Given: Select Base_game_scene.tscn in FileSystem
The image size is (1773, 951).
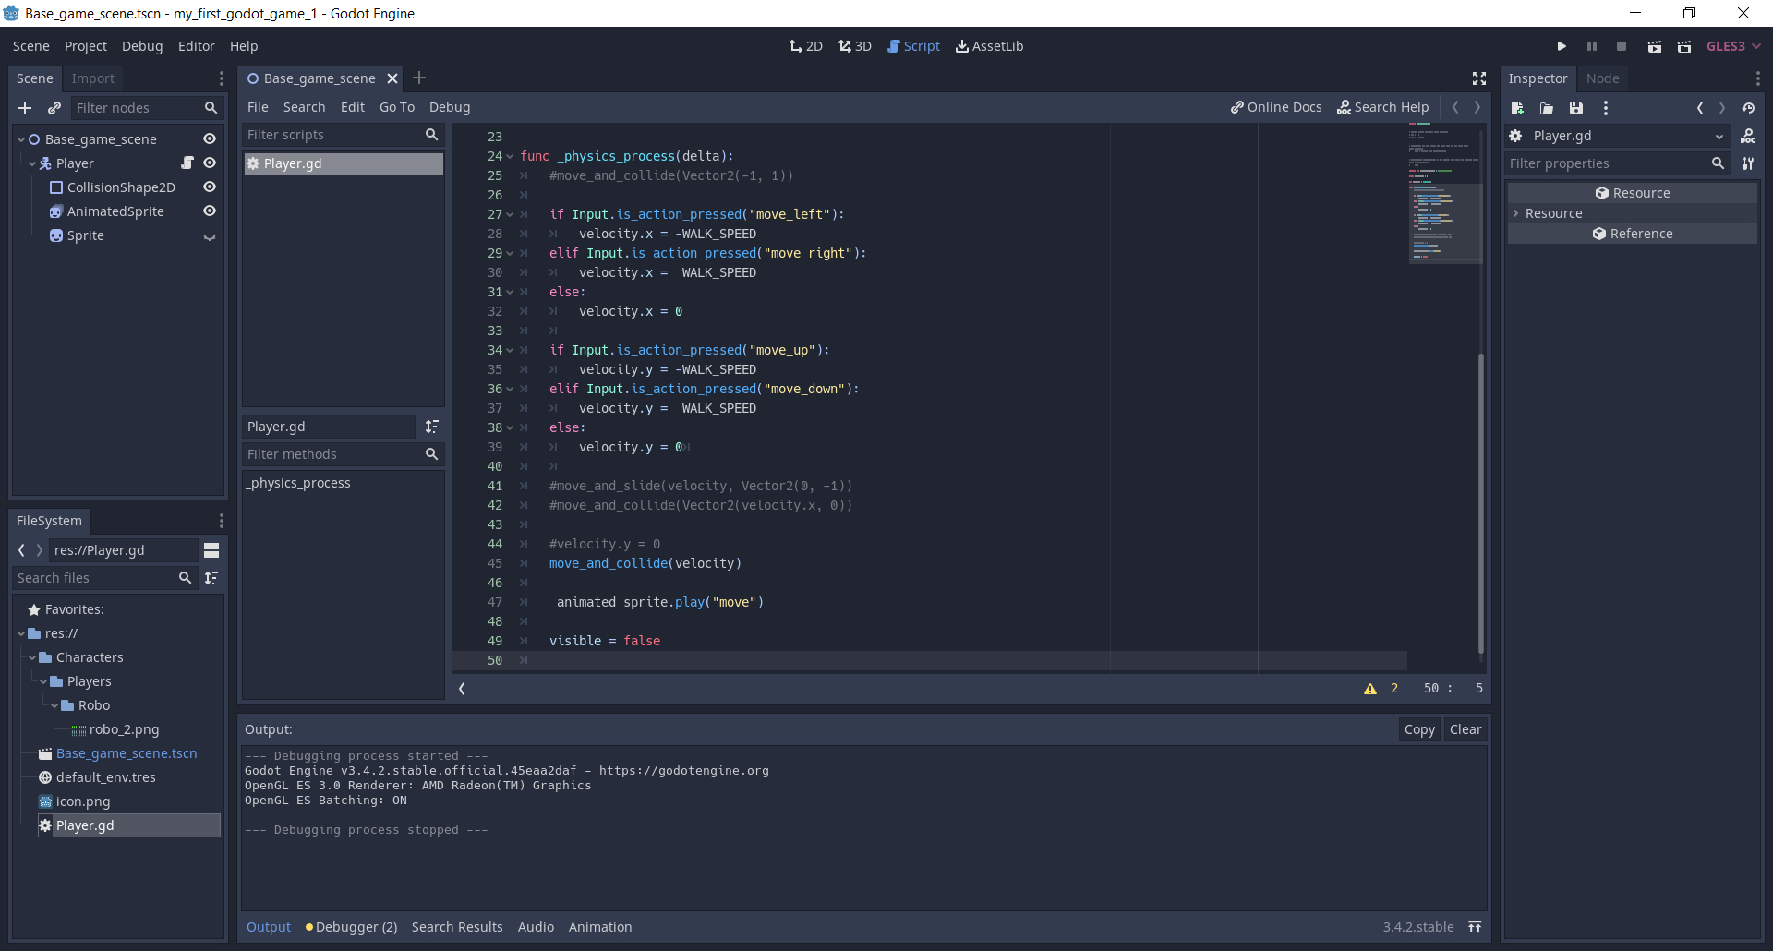Looking at the screenshot, I should (127, 753).
